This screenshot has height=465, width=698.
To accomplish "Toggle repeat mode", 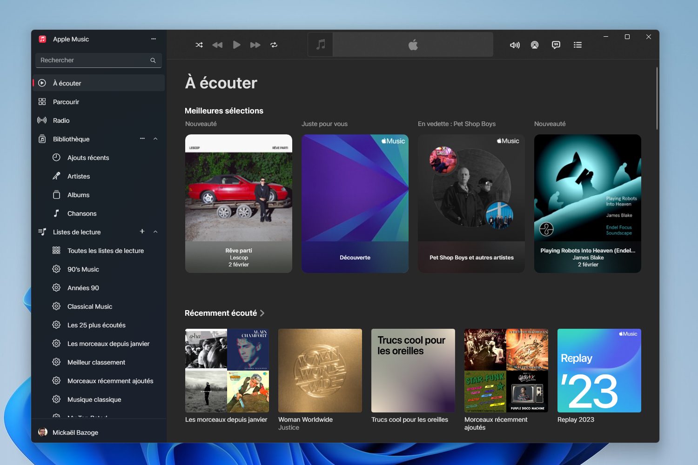I will click(x=274, y=45).
